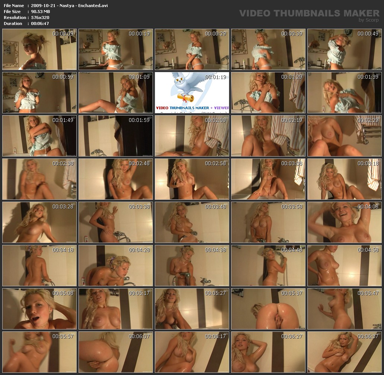
Task: Click the 'by Scorp' credit text
Action: 368,20
